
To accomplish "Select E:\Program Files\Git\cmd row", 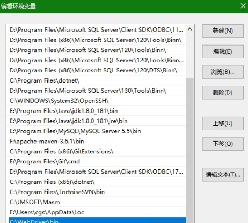I will pyautogui.click(x=97, y=162).
